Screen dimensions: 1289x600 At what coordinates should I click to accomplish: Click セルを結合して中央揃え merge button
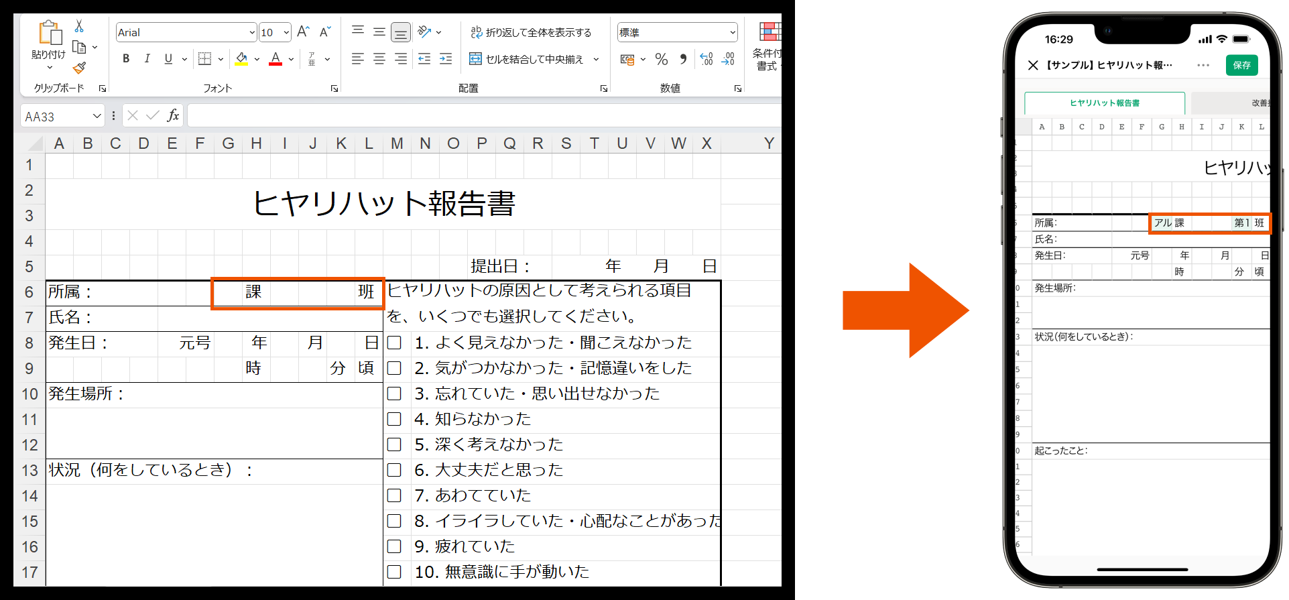[x=526, y=59]
